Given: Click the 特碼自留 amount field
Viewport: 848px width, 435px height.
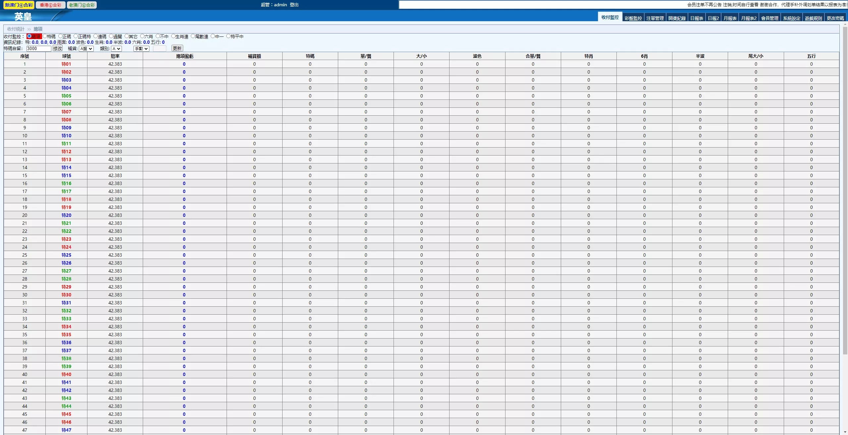Looking at the screenshot, I should point(38,49).
